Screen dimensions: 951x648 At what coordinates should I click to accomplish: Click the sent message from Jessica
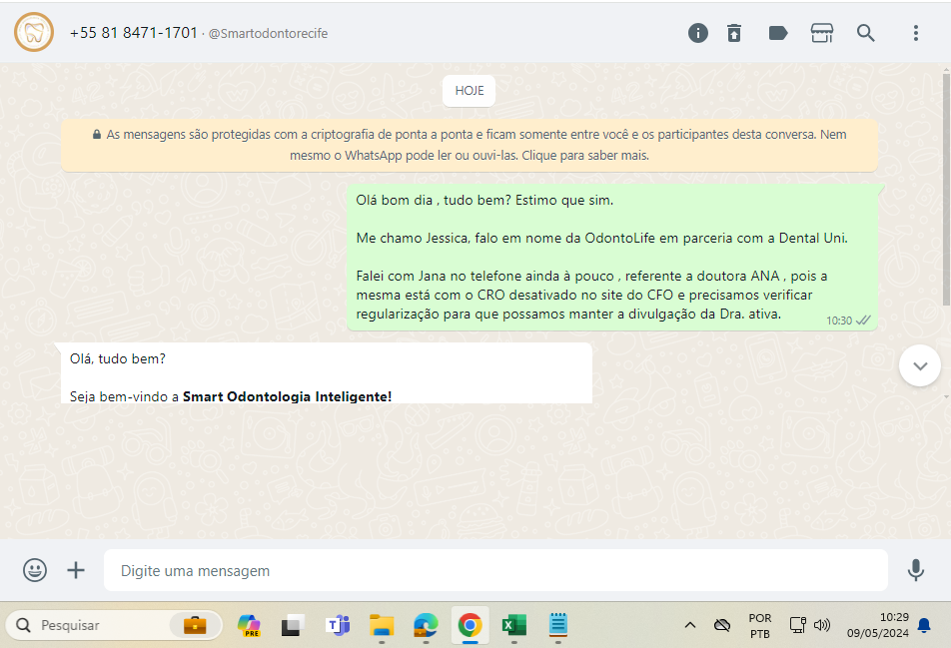tap(612, 257)
